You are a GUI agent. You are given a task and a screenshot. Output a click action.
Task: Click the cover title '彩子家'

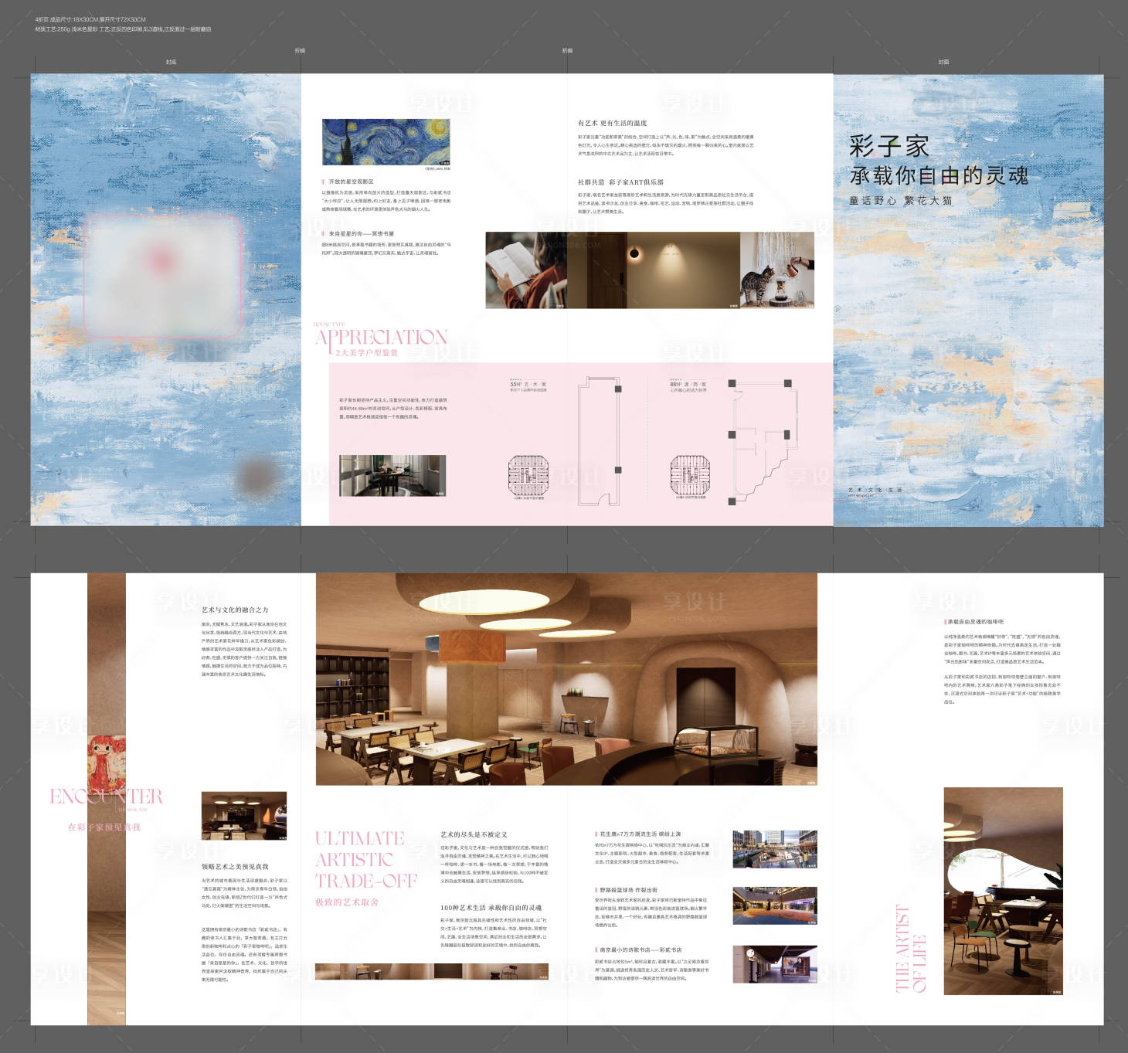tap(888, 146)
